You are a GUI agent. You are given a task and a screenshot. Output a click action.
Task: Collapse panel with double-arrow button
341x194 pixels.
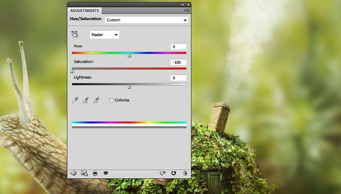coord(183,5)
